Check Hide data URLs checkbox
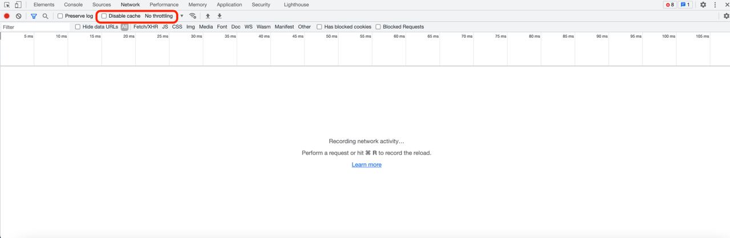This screenshot has width=730, height=238. click(78, 27)
